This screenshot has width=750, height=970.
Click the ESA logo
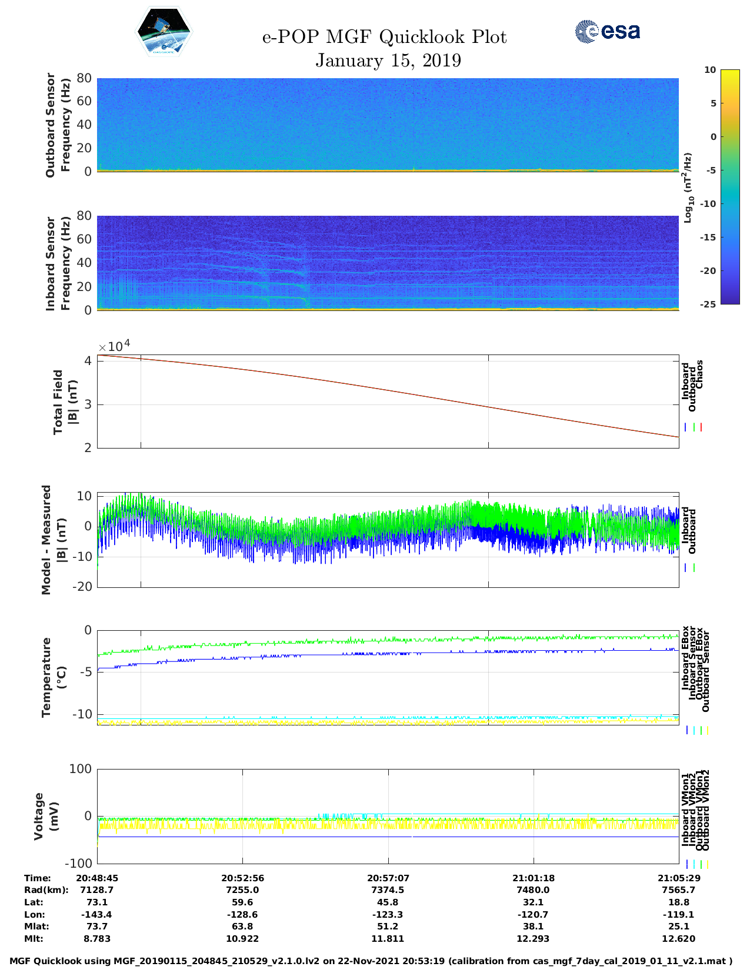pos(607,31)
